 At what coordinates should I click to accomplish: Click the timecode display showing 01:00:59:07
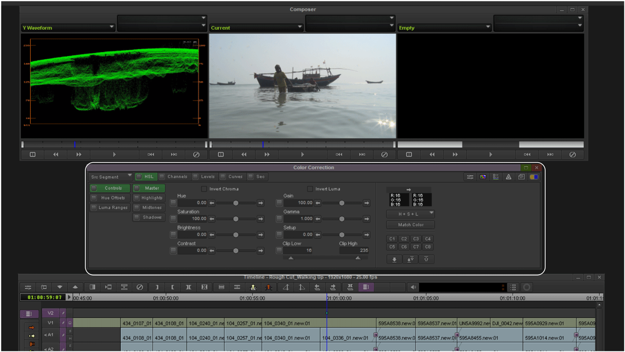(x=43, y=297)
